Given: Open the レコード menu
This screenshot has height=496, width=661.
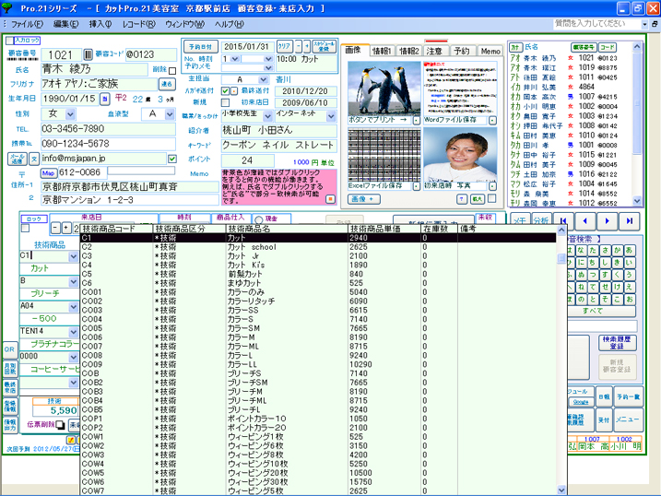Looking at the screenshot, I should pos(137,23).
